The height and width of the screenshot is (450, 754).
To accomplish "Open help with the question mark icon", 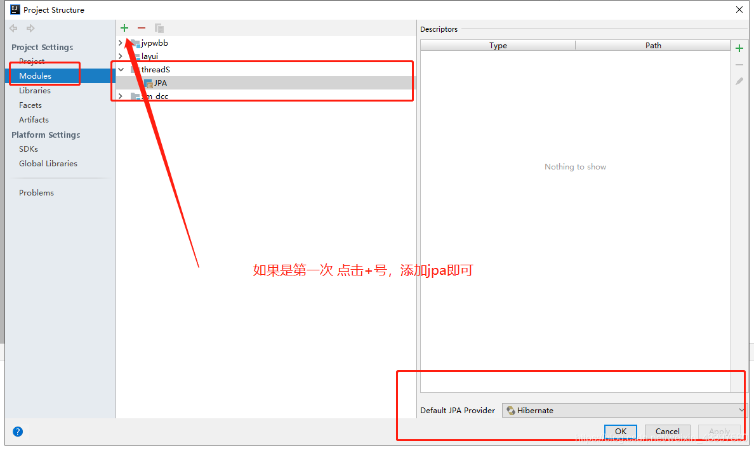I will coord(18,432).
